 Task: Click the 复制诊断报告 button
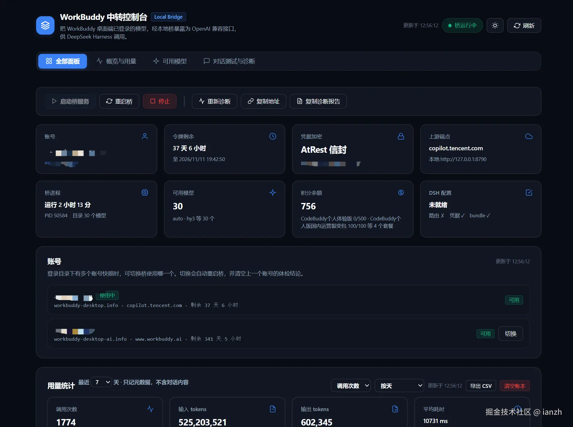318,101
